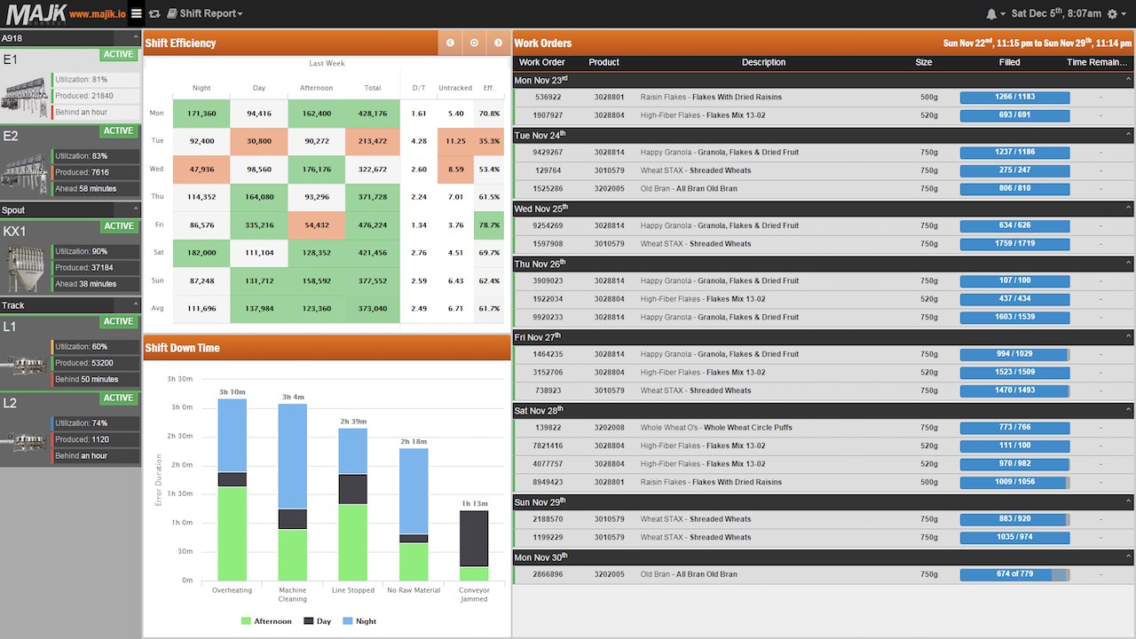Sort by Size column header
The width and height of the screenshot is (1136, 639).
924,62
